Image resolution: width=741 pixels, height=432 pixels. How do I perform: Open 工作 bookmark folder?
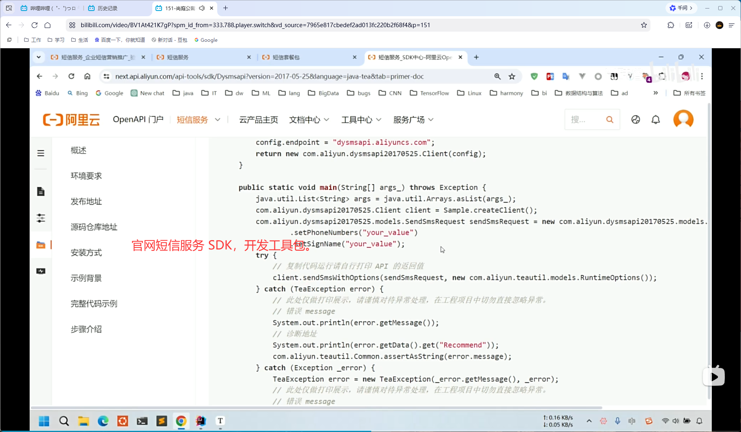[32, 40]
